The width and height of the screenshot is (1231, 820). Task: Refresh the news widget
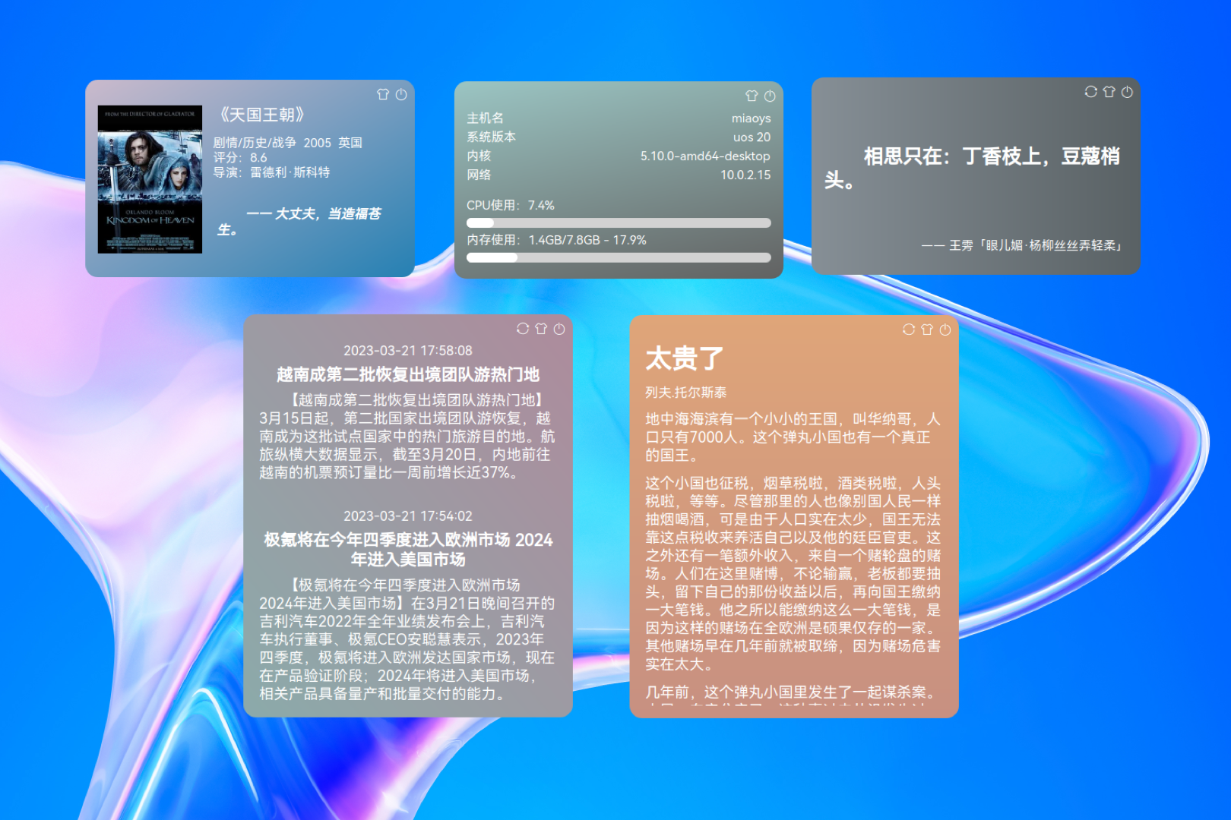click(x=523, y=329)
